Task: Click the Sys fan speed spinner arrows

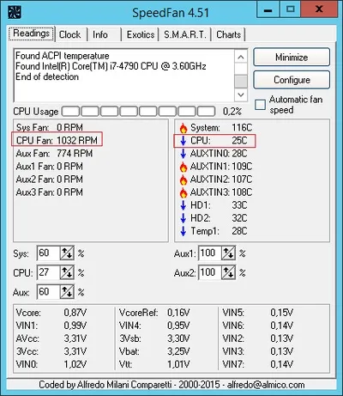Action: (x=67, y=253)
